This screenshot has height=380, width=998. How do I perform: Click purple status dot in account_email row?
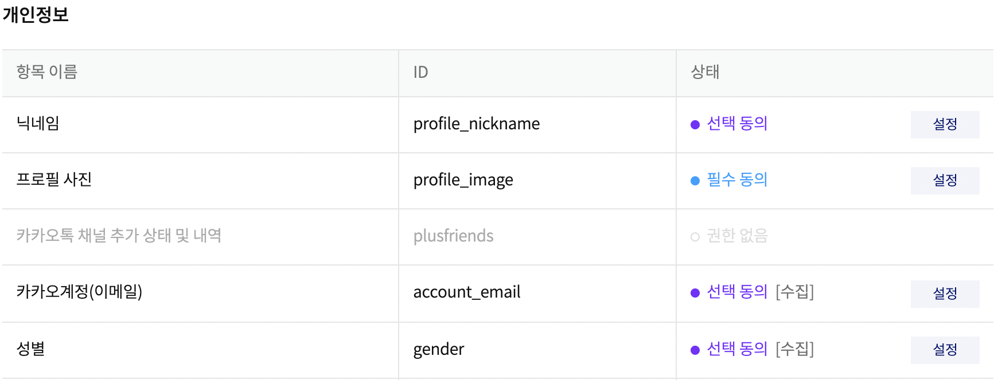pos(695,293)
